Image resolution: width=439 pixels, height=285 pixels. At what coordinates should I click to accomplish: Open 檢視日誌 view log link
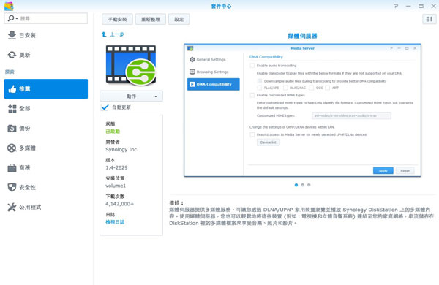[x=115, y=222]
